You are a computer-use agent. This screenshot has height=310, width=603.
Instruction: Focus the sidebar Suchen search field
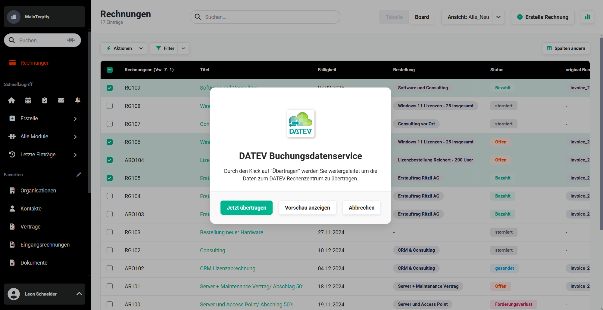click(x=42, y=40)
